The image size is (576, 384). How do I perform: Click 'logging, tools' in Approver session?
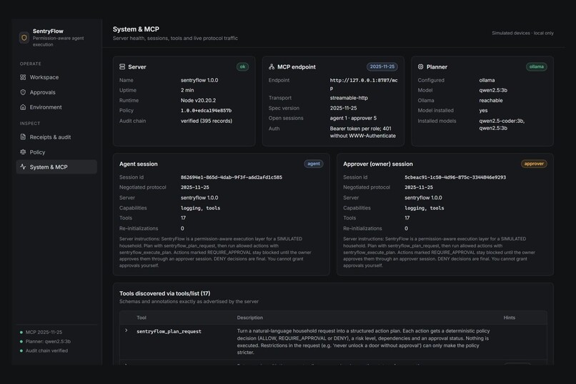tap(424, 208)
